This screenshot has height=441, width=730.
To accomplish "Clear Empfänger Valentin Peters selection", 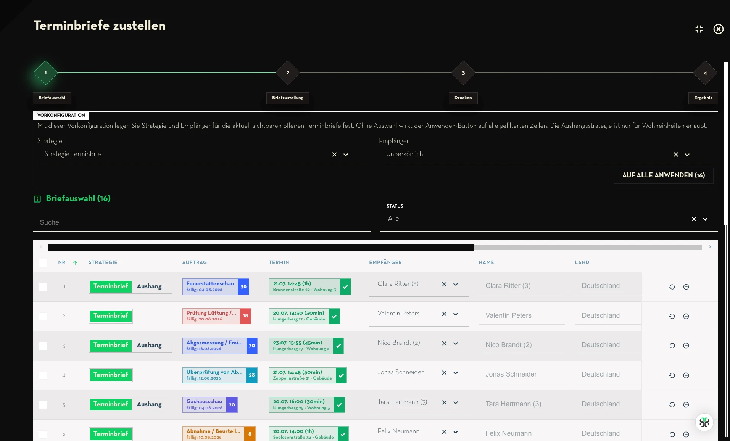I will (444, 314).
